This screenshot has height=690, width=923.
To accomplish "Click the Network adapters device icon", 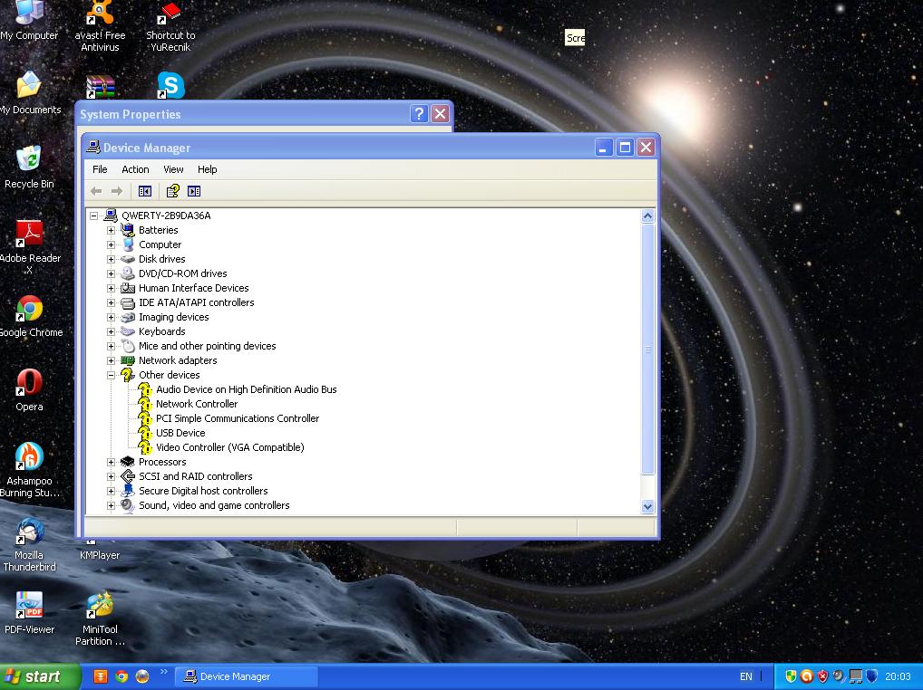I will click(128, 360).
